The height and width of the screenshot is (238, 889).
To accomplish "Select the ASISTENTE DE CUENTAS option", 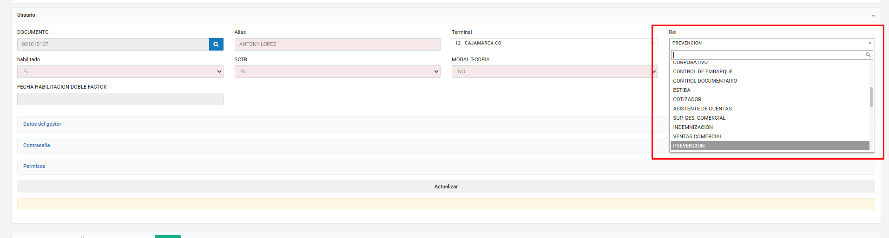I will click(702, 109).
